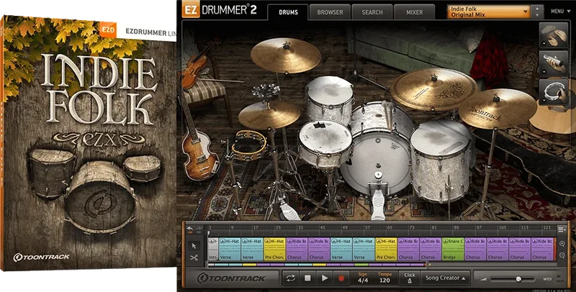Image resolution: width=576 pixels, height=292 pixels.
Task: Select the shaker percussion instrument
Action: [x=554, y=64]
